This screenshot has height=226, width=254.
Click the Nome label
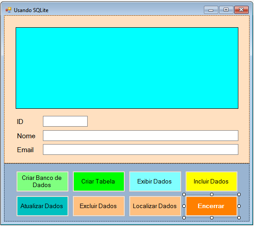[26, 136]
